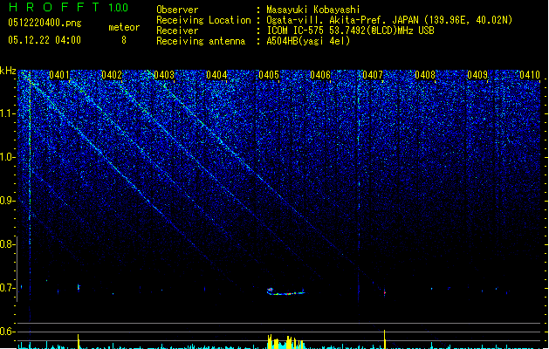Click the 0.9 frequency axis label

(x=8, y=201)
